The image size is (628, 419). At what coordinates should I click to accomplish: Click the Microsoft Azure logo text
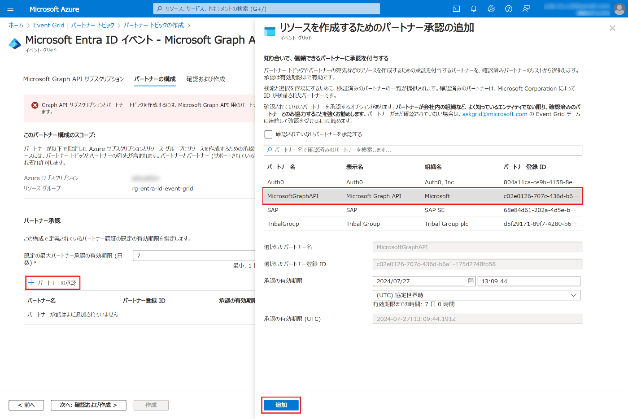pos(54,9)
